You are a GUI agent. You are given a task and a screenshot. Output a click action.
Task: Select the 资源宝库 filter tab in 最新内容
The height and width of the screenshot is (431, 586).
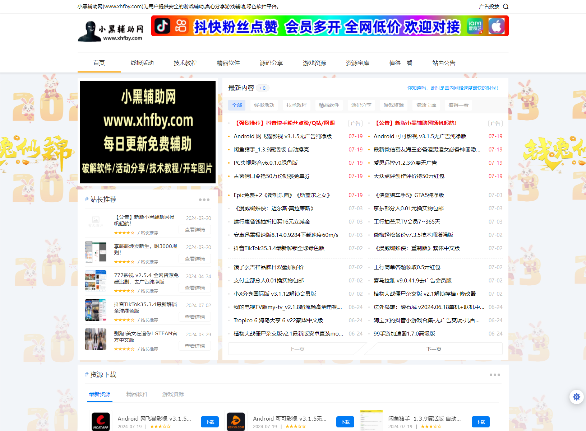[x=426, y=105]
